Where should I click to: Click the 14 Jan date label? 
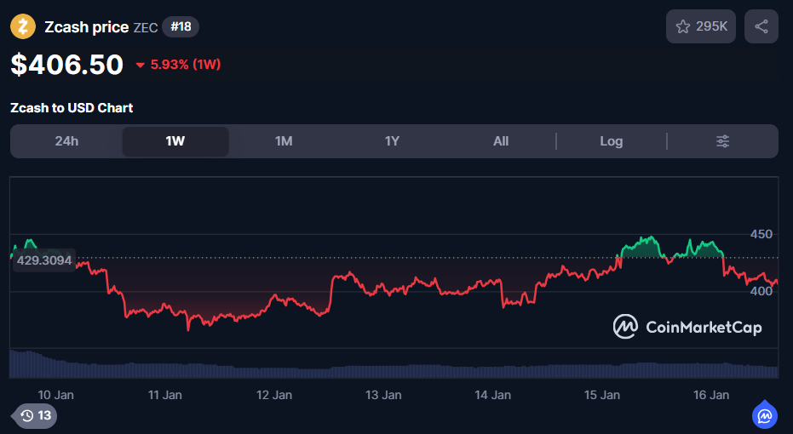[492, 395]
